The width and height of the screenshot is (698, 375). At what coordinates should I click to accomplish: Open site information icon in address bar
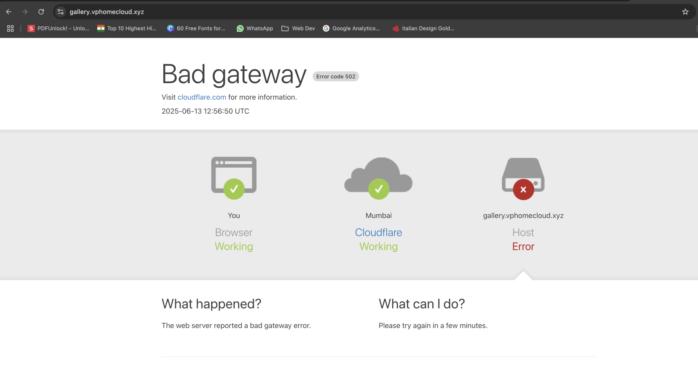pyautogui.click(x=61, y=12)
